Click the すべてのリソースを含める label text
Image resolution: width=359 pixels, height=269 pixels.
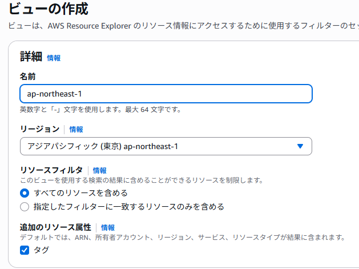tap(80, 193)
